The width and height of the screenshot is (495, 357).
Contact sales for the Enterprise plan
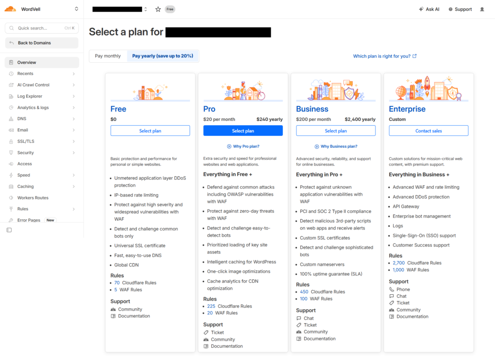428,130
